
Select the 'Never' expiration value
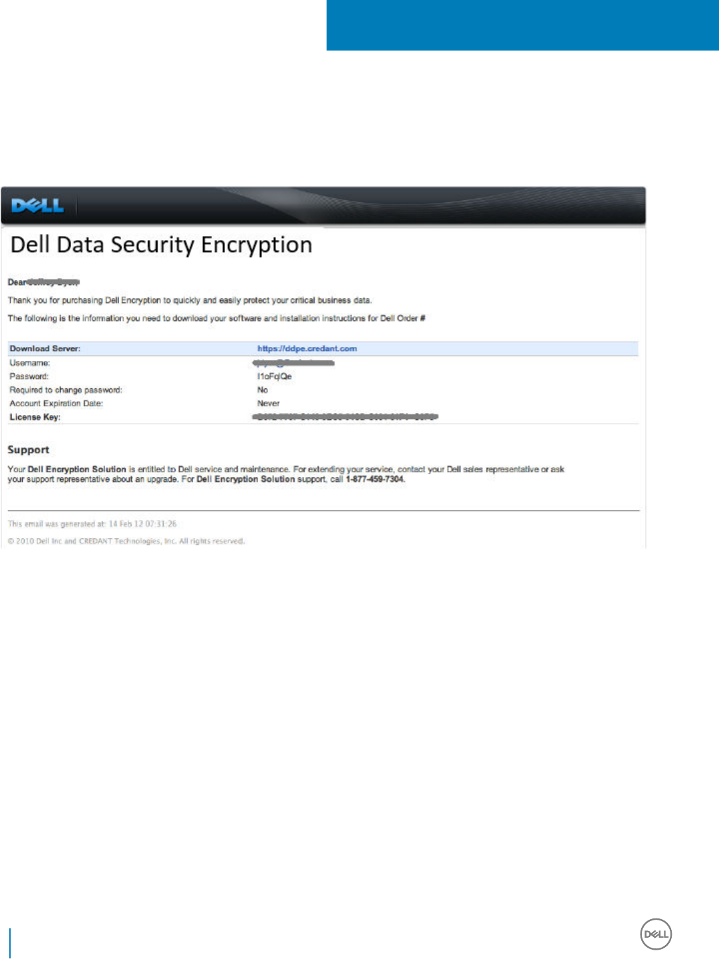(x=268, y=404)
